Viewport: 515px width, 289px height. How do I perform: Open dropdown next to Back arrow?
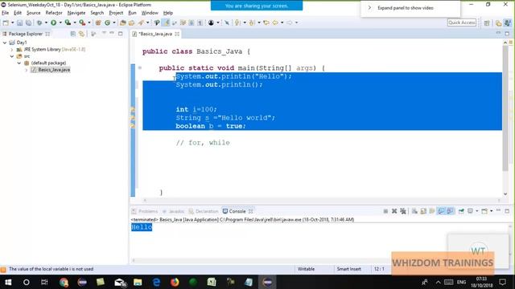[x=282, y=22]
